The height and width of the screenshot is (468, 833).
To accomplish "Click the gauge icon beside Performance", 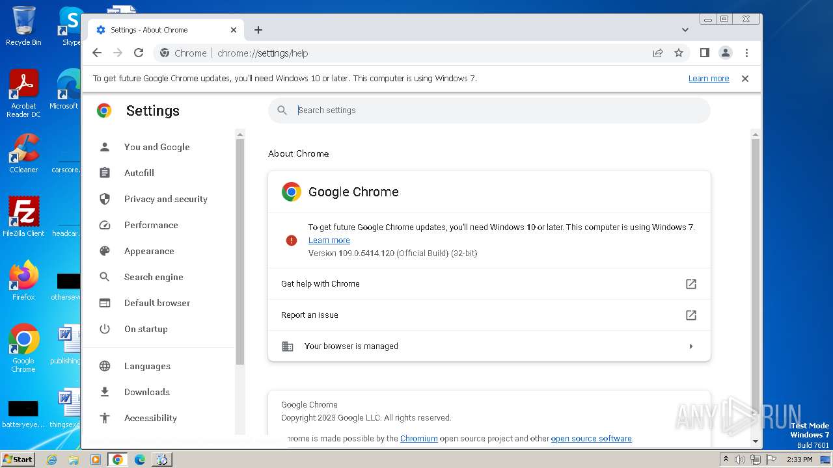I will point(105,225).
